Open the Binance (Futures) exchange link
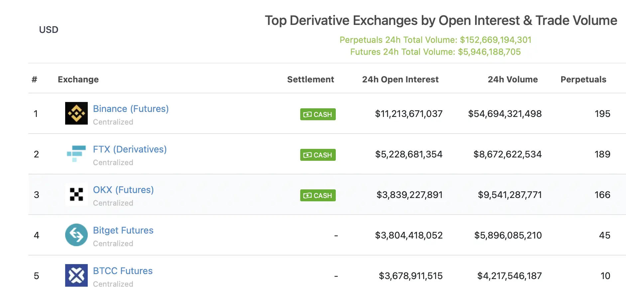This screenshot has height=295, width=626. [131, 109]
